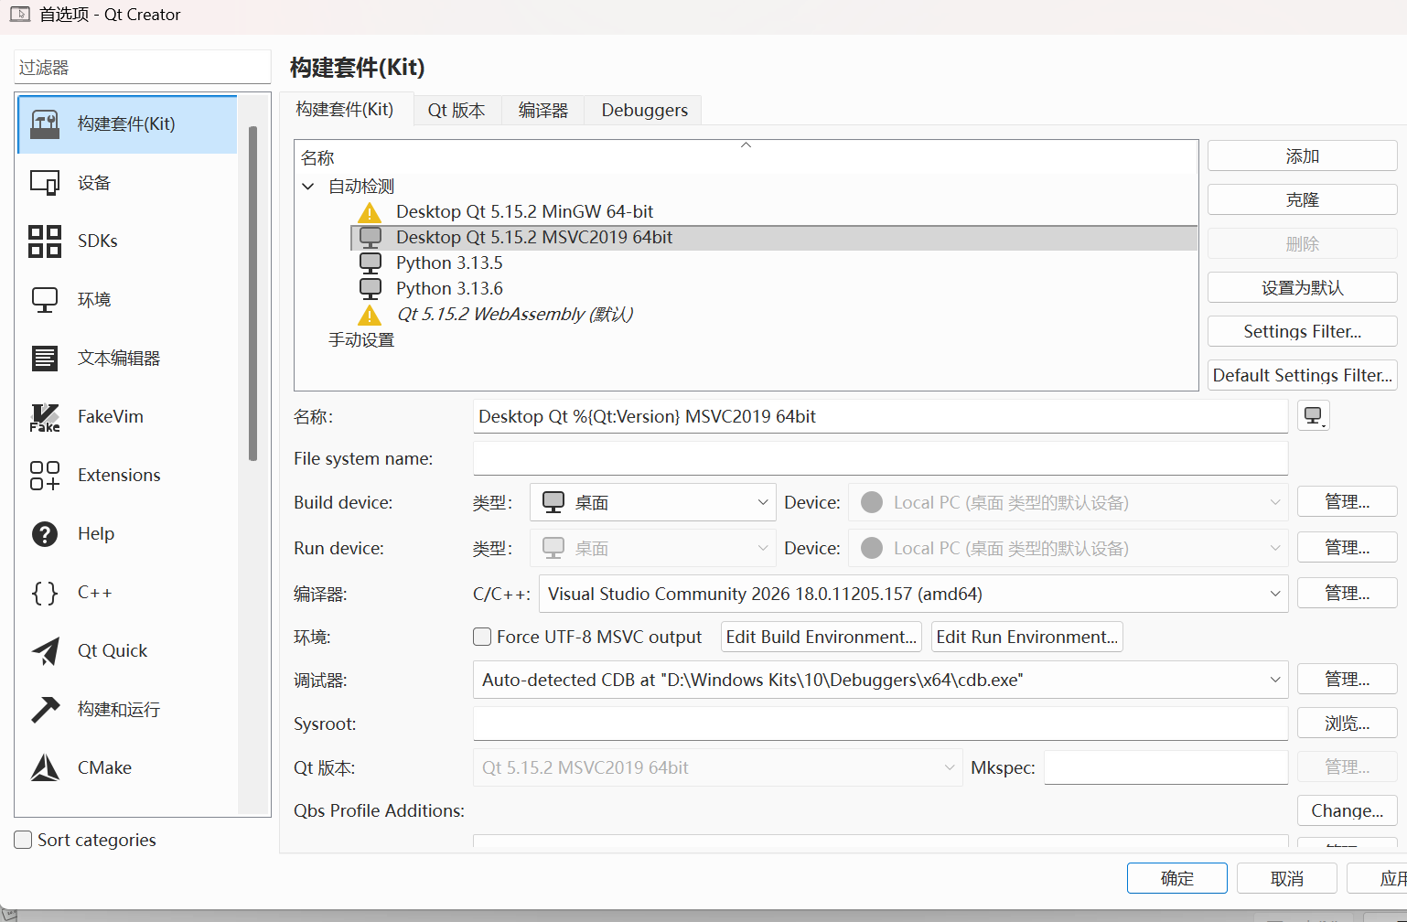Open C/C++ compiler dropdown
Image resolution: width=1407 pixels, height=922 pixels.
coord(913,594)
